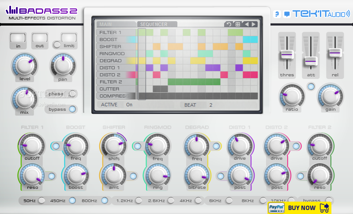Viewport: 353px width, 214px height.
Task: Select the DISTO 2 sequencer row label
Action: coord(116,75)
